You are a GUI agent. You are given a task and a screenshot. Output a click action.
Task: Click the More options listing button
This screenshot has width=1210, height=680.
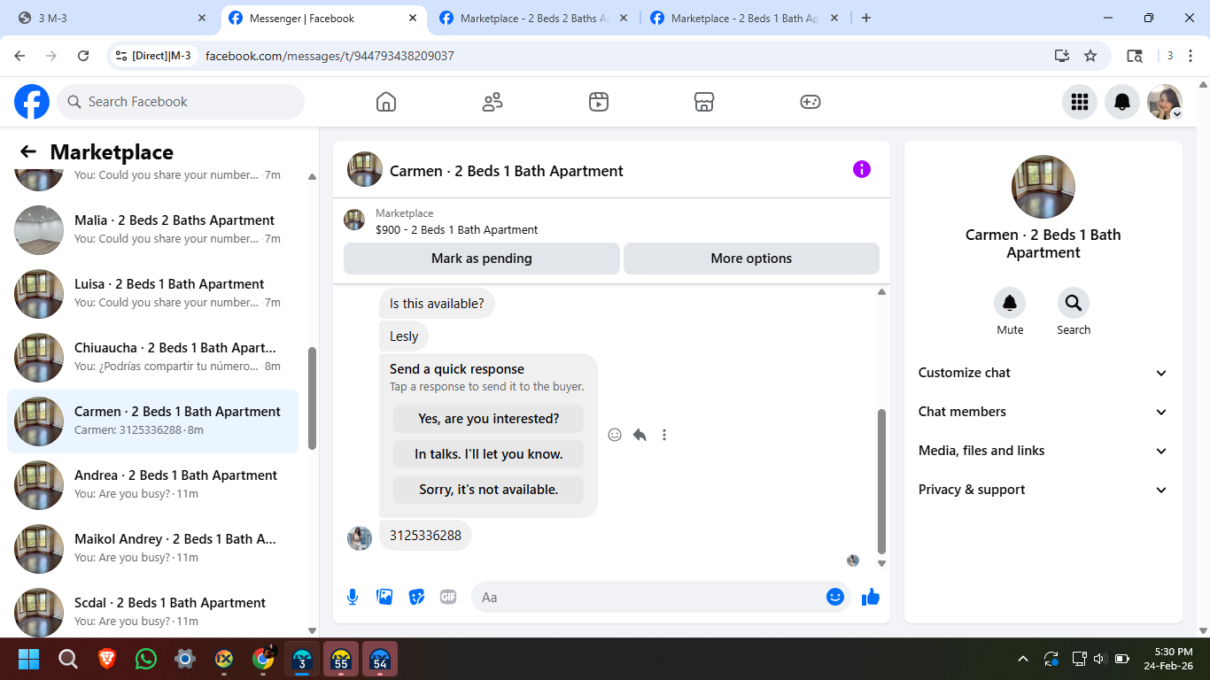pyautogui.click(x=751, y=259)
